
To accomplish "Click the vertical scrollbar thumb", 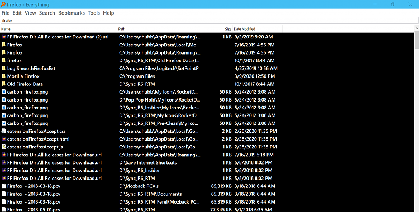I will point(417,40).
